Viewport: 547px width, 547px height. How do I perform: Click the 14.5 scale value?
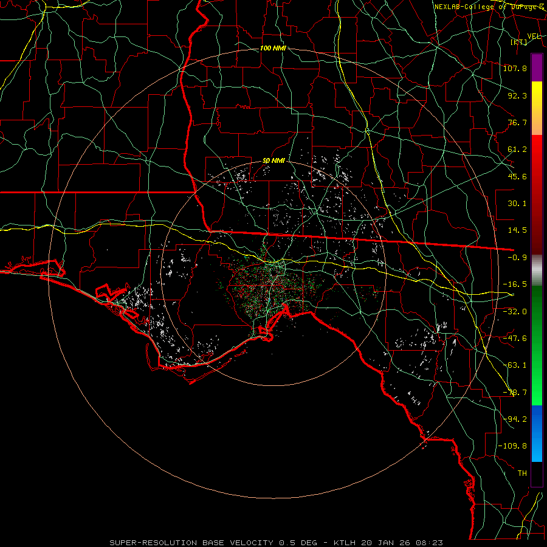click(517, 230)
